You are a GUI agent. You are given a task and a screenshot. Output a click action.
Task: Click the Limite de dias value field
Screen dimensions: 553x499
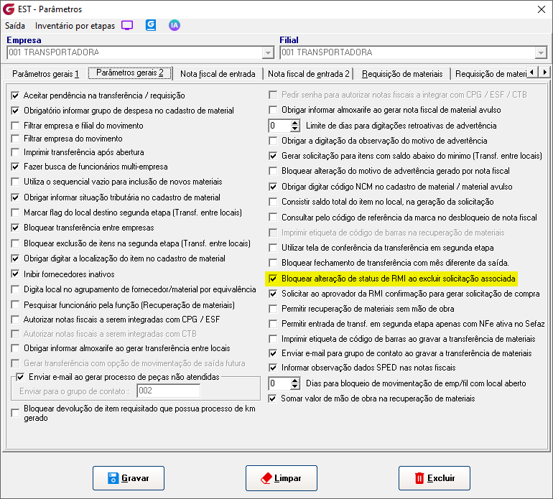280,126
